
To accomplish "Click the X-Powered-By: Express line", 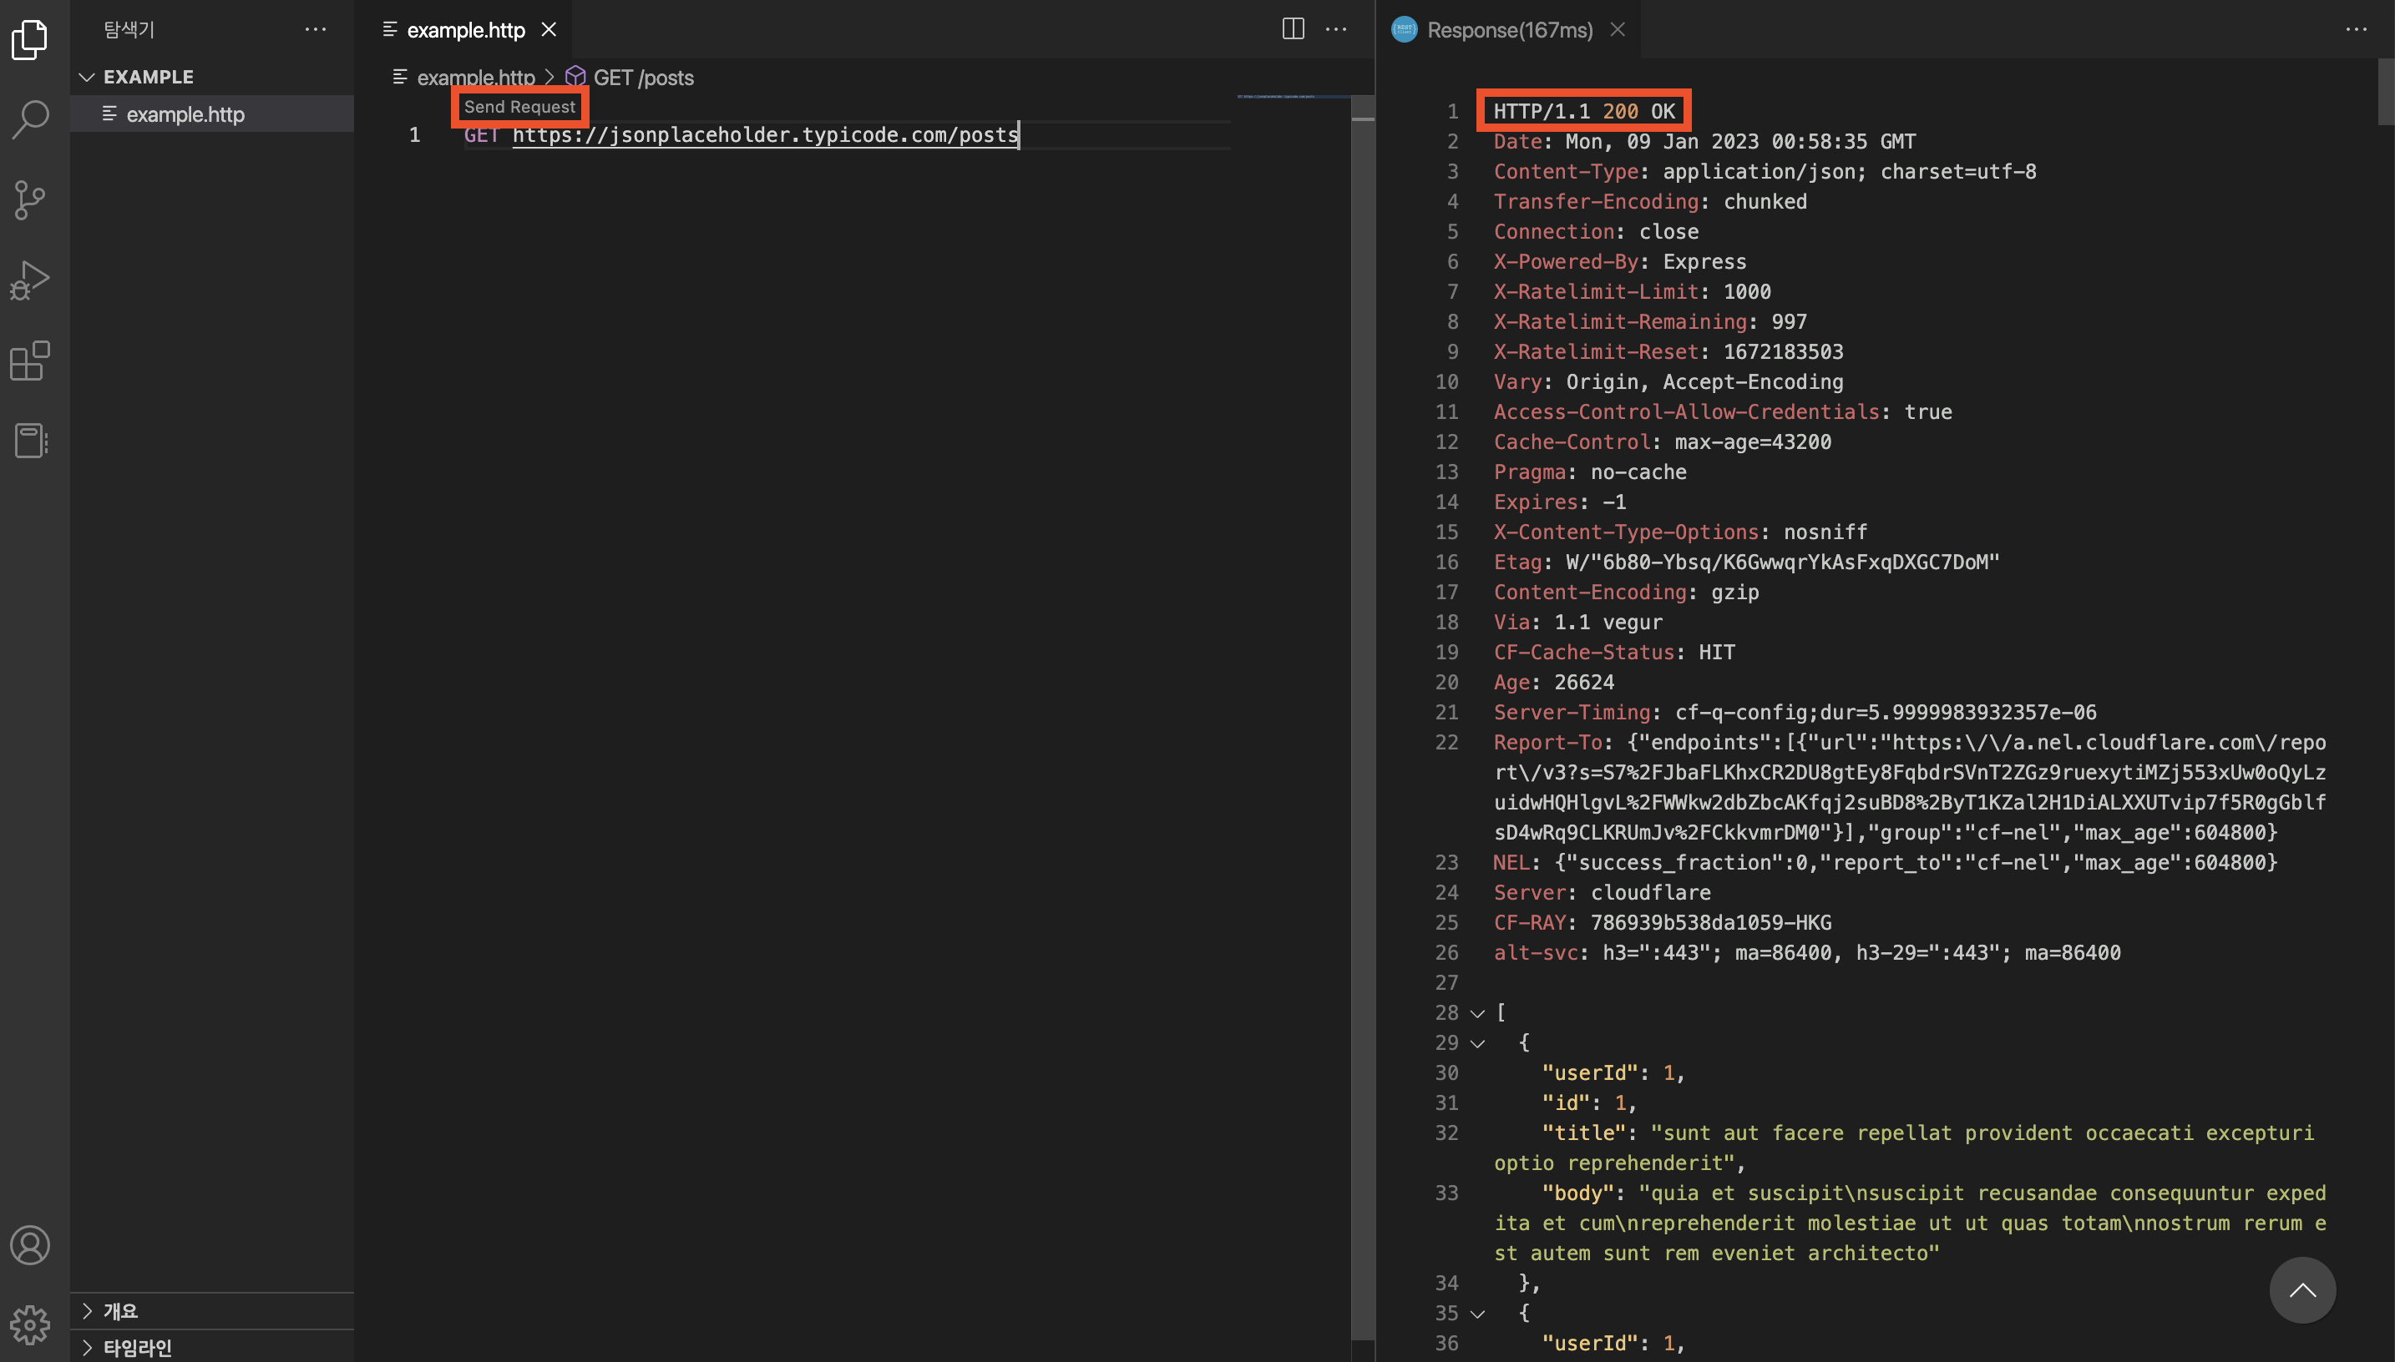I will click(x=1619, y=262).
